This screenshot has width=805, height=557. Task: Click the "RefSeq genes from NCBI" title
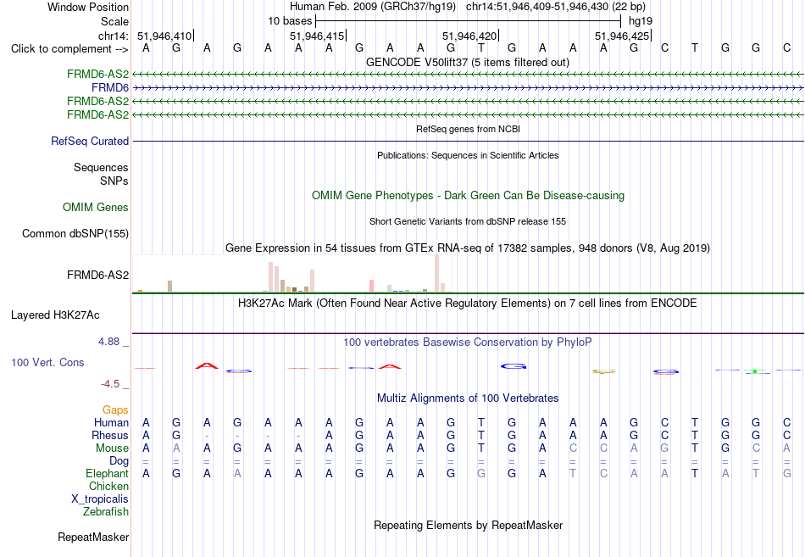468,129
